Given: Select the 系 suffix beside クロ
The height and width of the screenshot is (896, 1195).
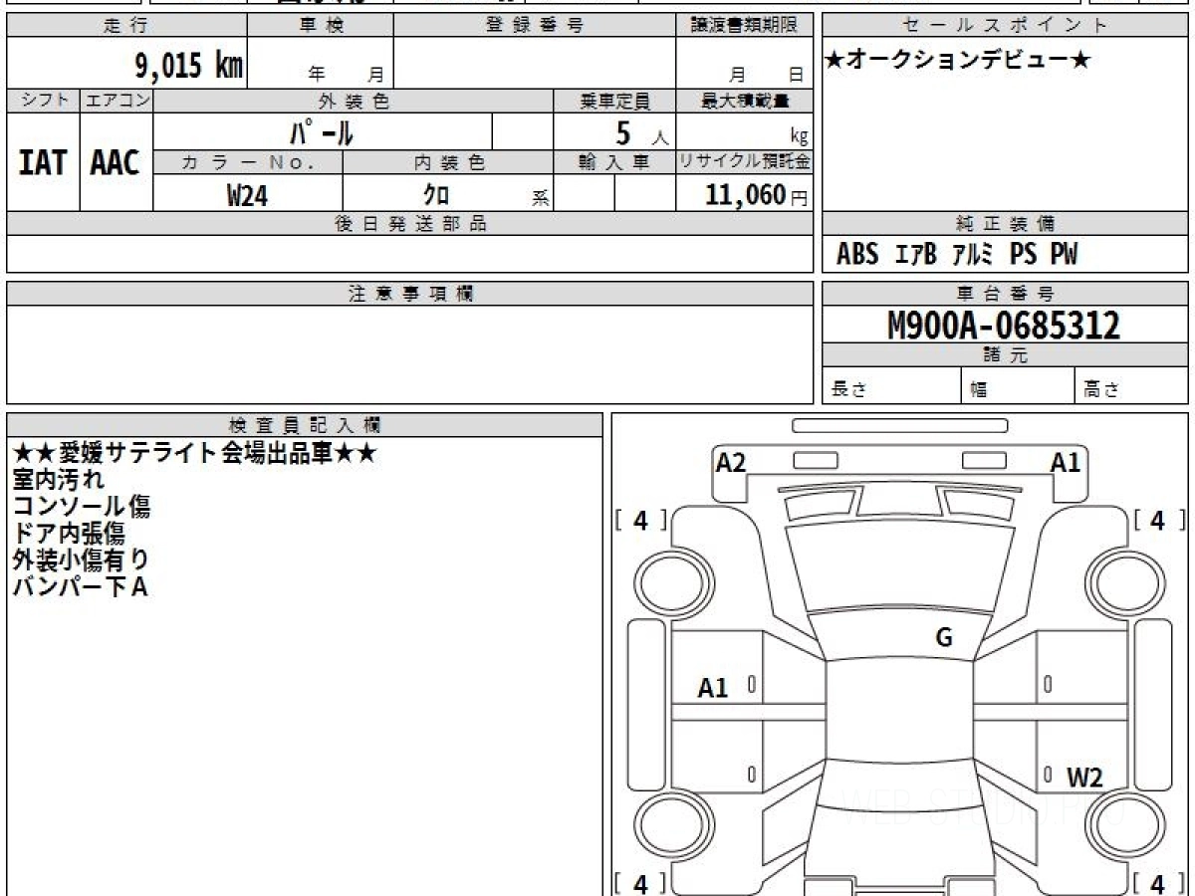Looking at the screenshot, I should pos(540,198).
